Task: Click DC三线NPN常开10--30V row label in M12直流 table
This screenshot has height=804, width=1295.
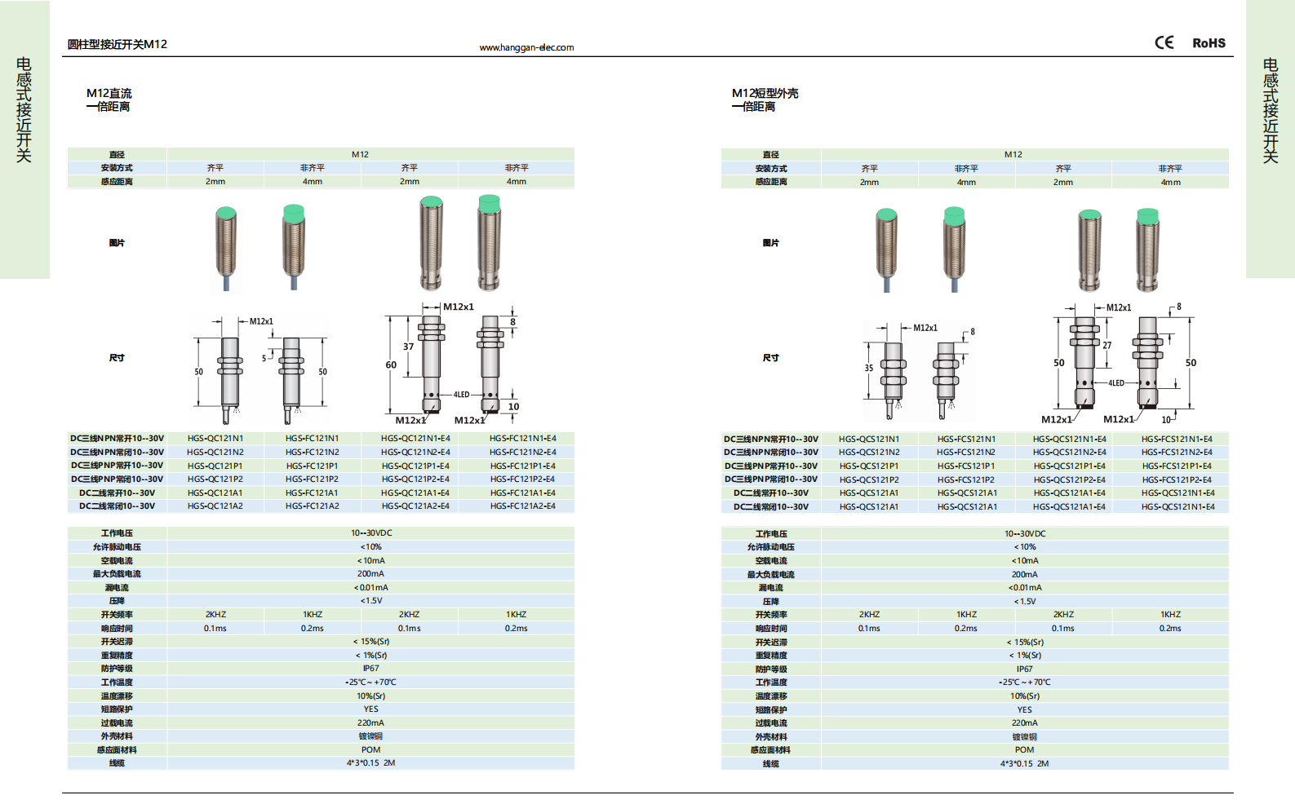Action: point(117,439)
